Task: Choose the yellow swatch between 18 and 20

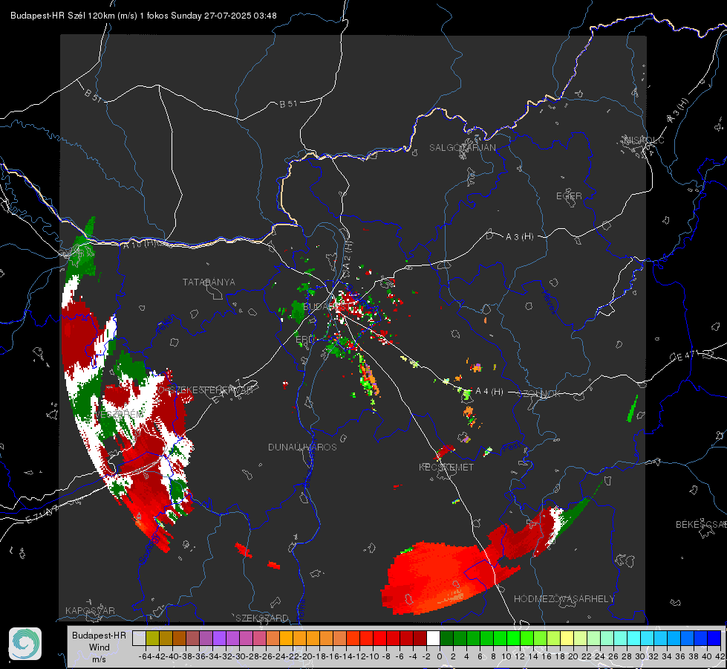Action: pos(567,638)
